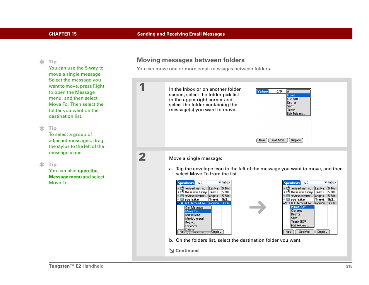Image resolution: width=369 pixels, height=285 pixels.
Task: Click the large gray arrow between screenshots
Action: tap(258, 208)
